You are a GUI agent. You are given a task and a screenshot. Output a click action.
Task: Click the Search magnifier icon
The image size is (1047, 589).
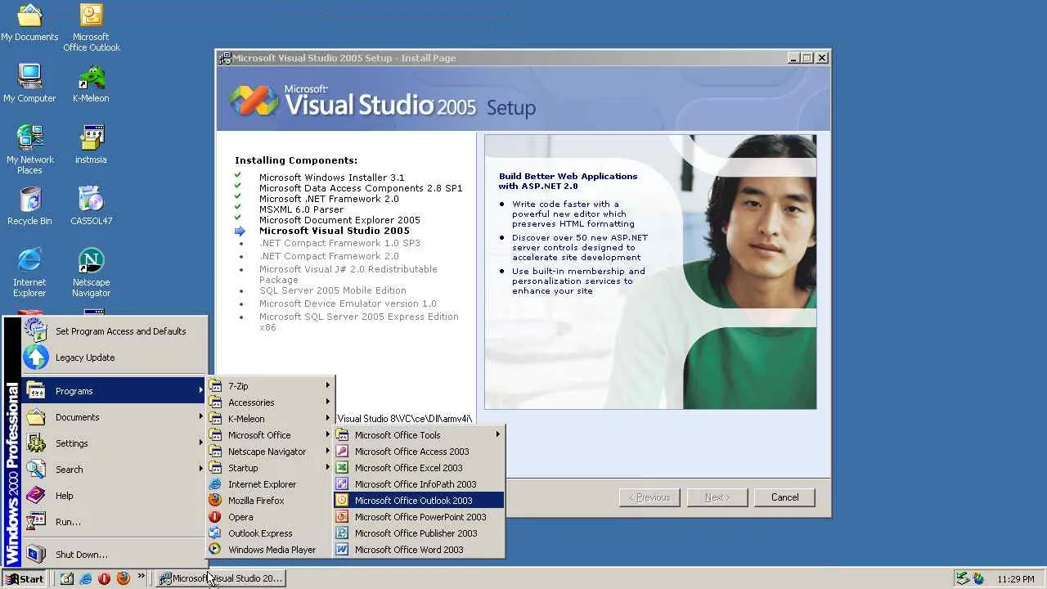(x=35, y=469)
